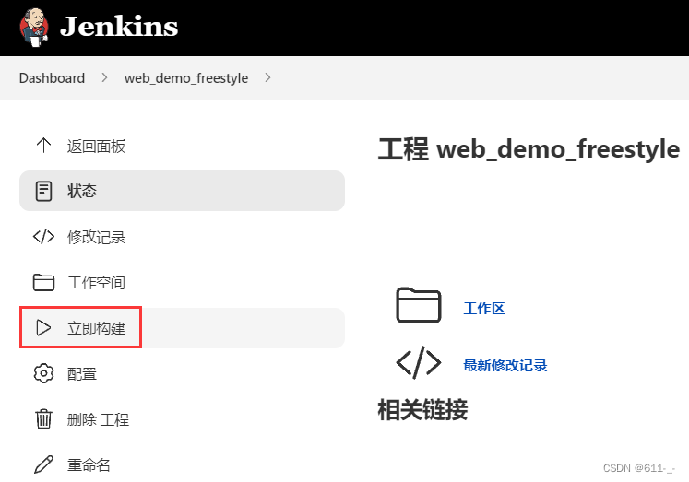Image resolution: width=689 pixels, height=482 pixels.
Task: Click the up arrow icon for 返回面板
Action: coord(43,146)
